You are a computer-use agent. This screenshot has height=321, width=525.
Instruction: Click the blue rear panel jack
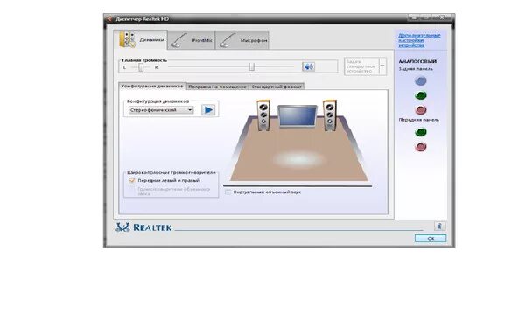pos(421,80)
